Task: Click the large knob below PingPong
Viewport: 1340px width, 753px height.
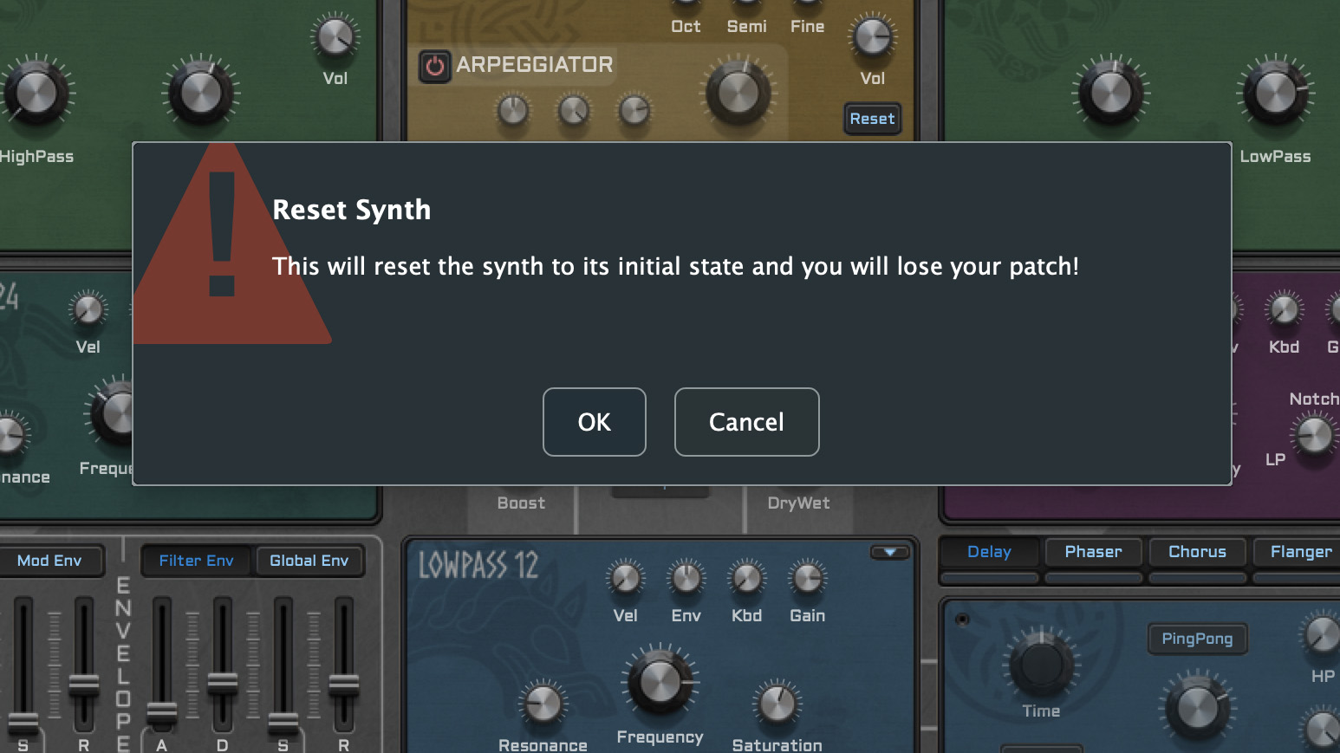Action: 1198,708
